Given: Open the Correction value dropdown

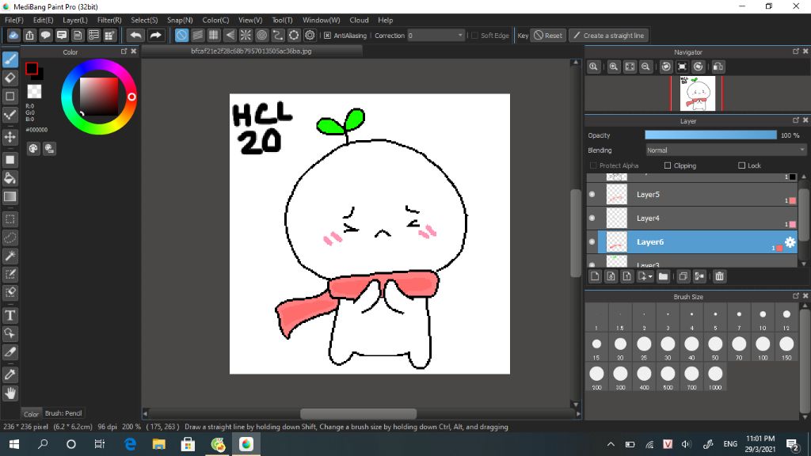Looking at the screenshot, I should click(x=436, y=36).
